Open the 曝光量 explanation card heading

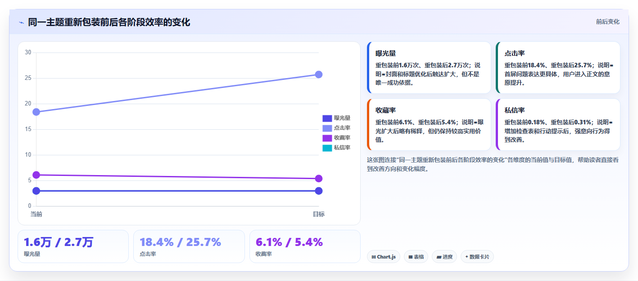click(386, 53)
